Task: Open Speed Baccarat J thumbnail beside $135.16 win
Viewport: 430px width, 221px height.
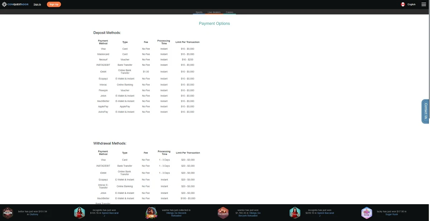Action: (x=80, y=213)
